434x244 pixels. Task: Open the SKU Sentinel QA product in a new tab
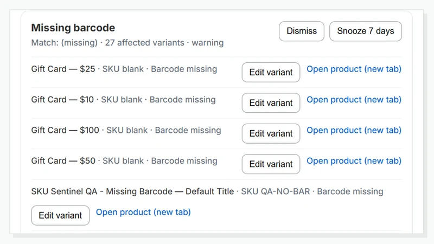pyautogui.click(x=143, y=212)
